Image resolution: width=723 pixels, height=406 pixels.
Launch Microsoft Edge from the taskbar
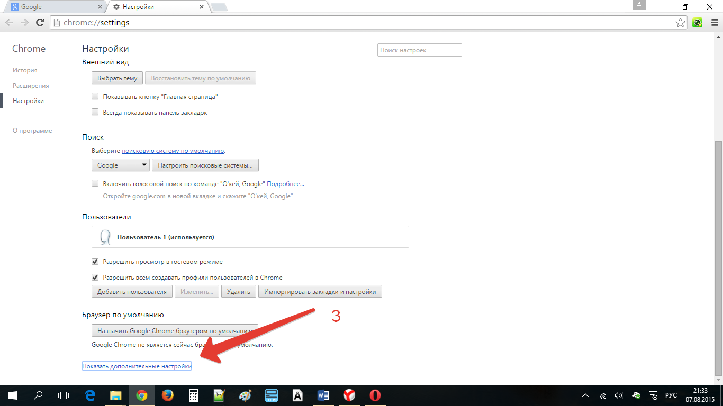tap(90, 395)
